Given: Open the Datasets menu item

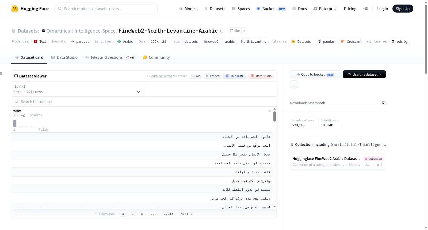Looking at the screenshot, I should [215, 9].
